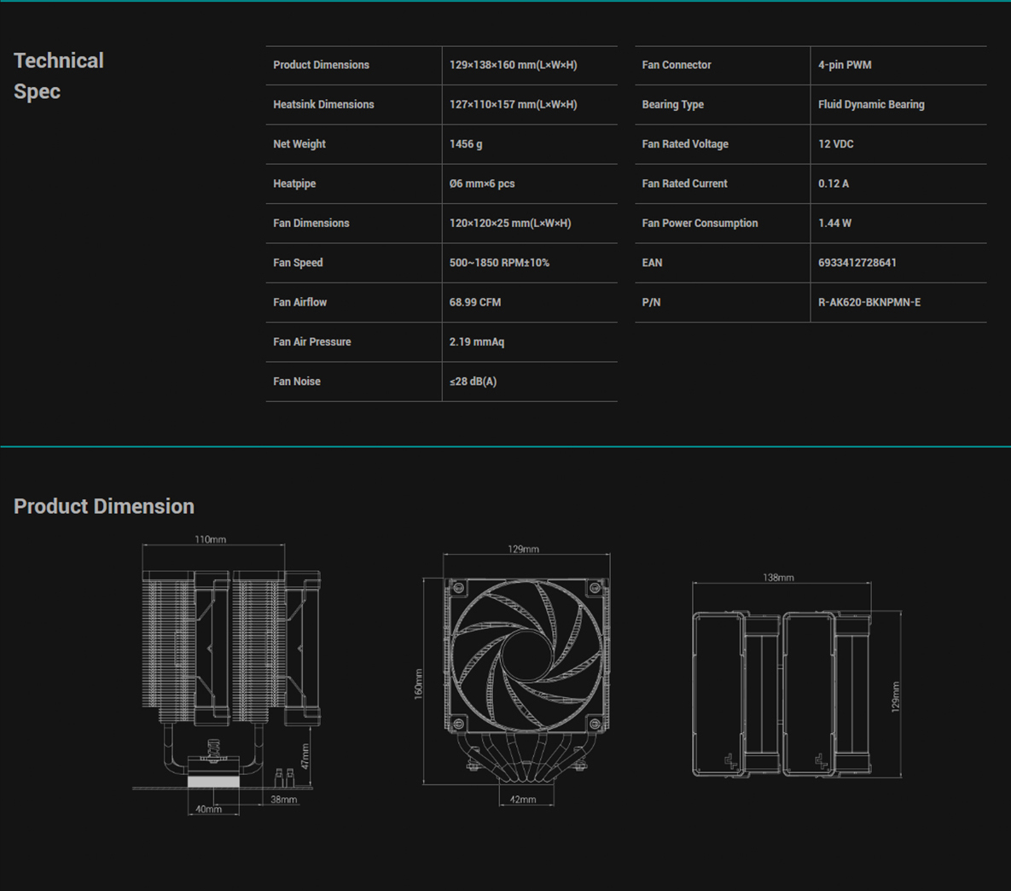This screenshot has width=1011, height=891.
Task: Click the side-view heatsink dimension diagram
Action: tap(226, 675)
